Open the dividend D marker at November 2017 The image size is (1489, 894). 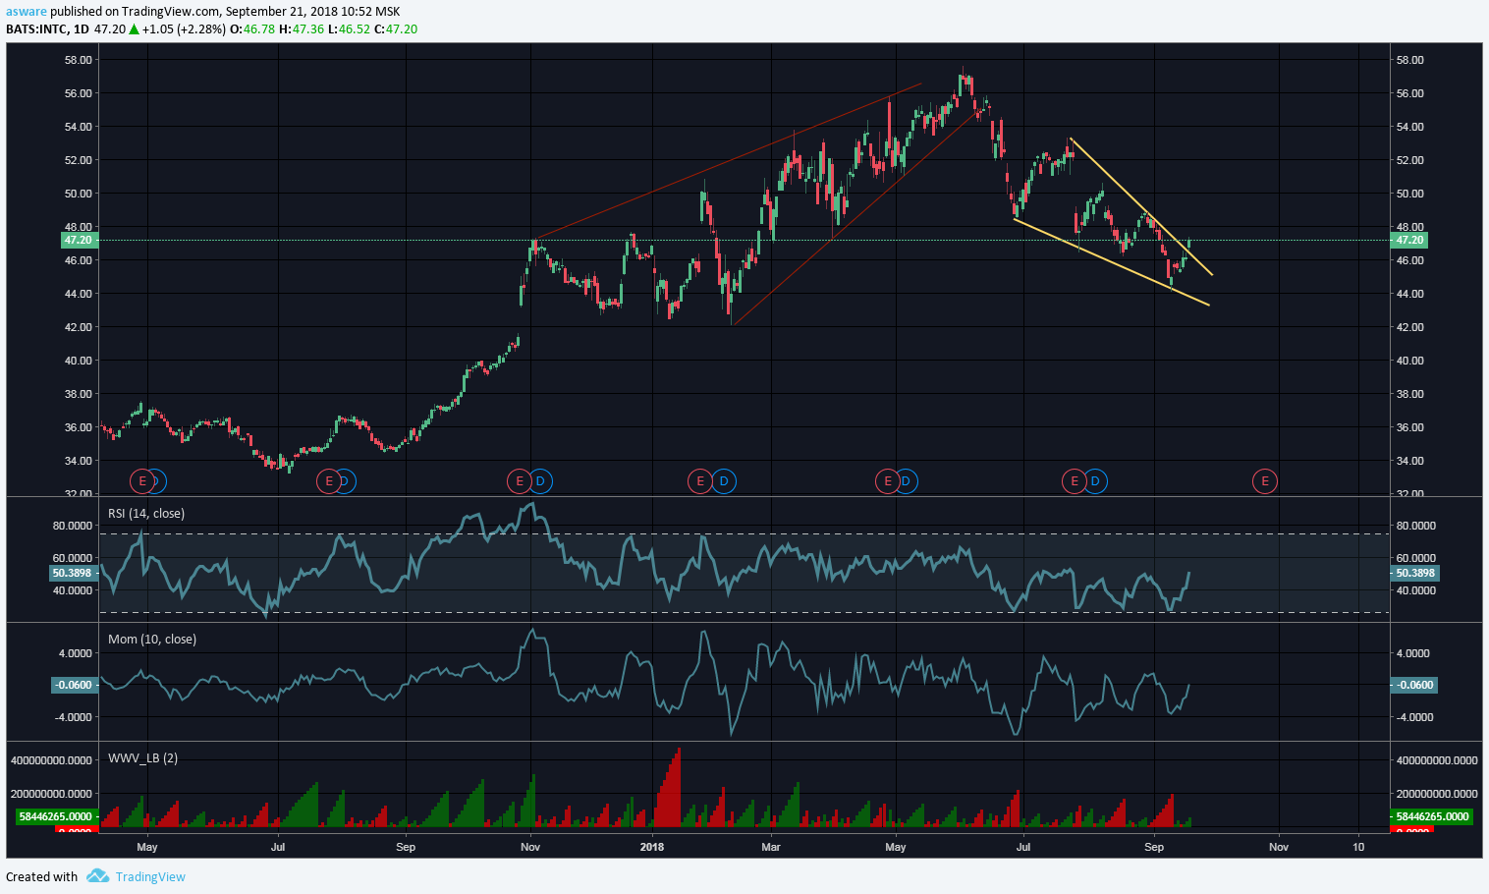click(540, 481)
